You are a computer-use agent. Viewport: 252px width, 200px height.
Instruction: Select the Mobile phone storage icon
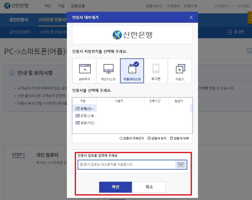click(156, 69)
